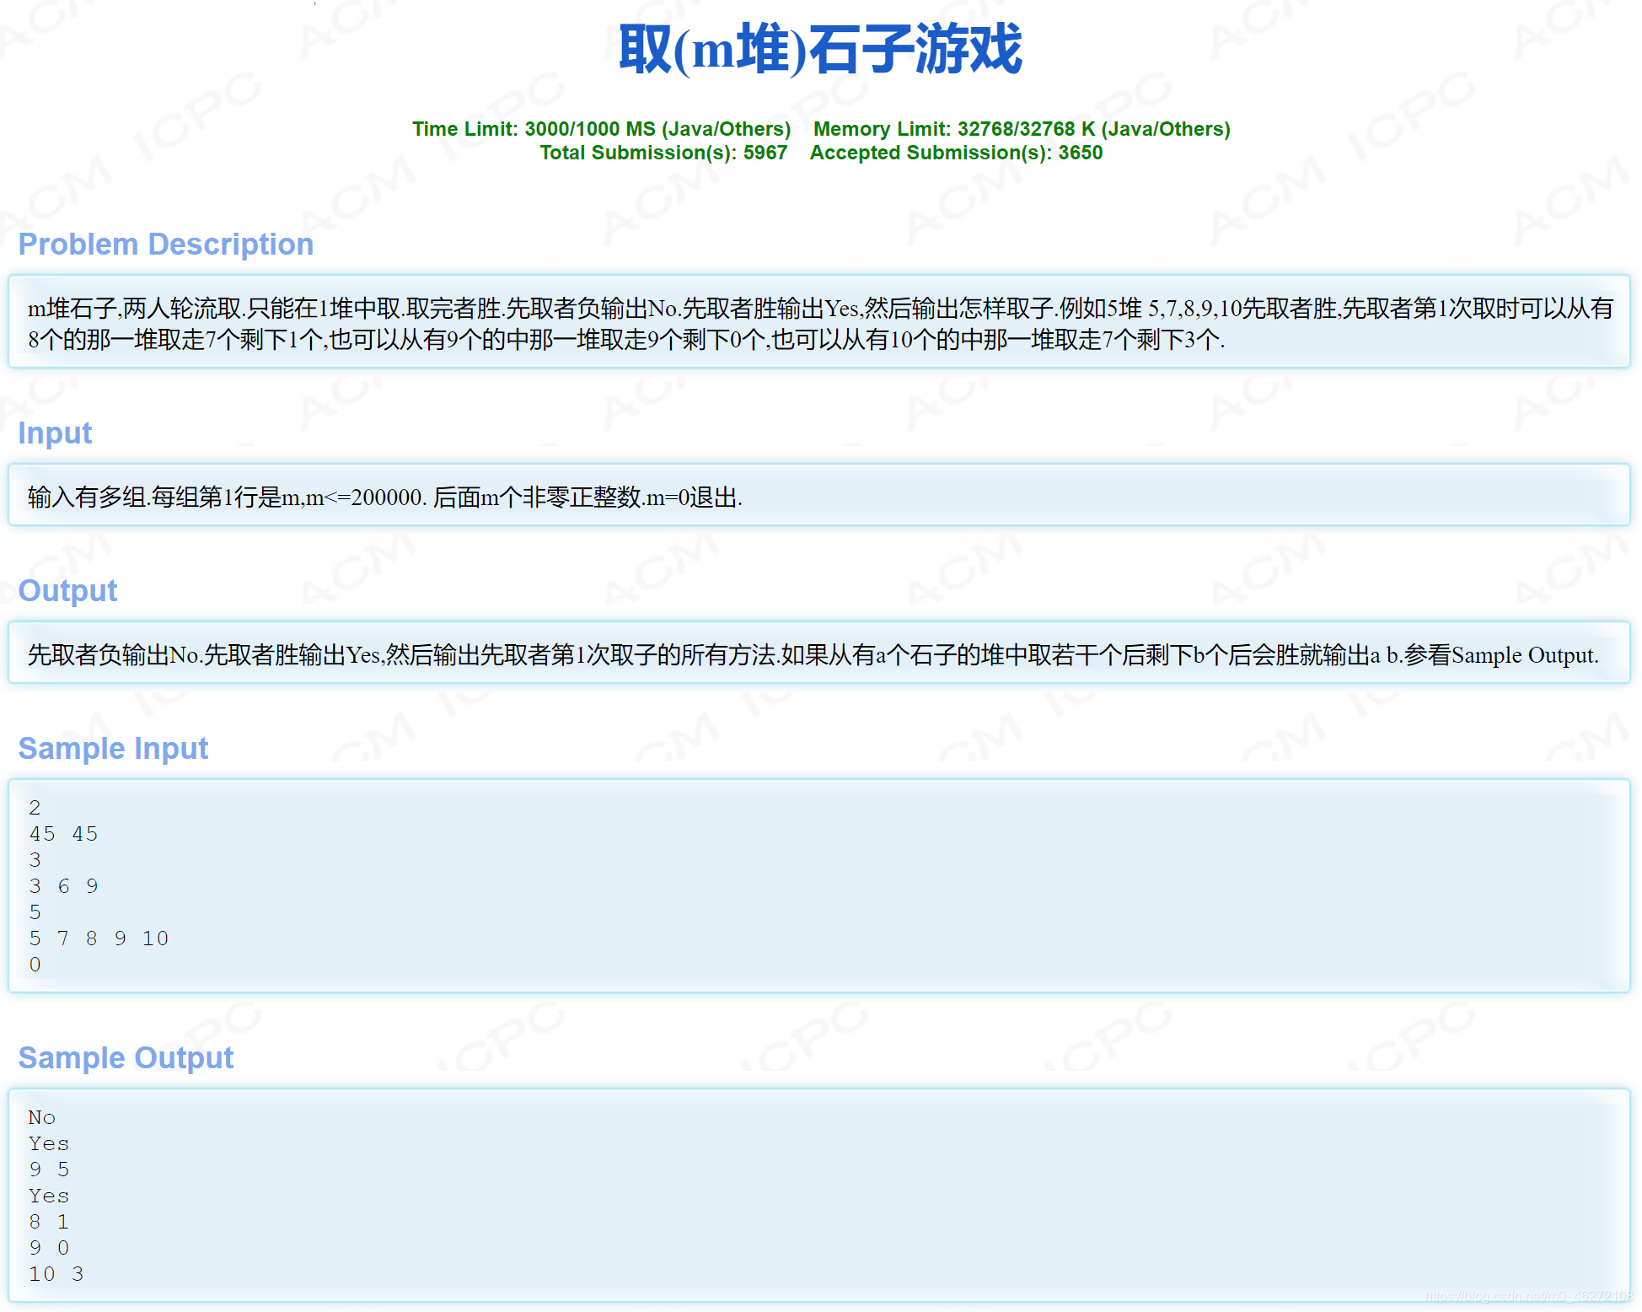Click the input description text box
1642x1312 pixels.
pyautogui.click(x=385, y=497)
